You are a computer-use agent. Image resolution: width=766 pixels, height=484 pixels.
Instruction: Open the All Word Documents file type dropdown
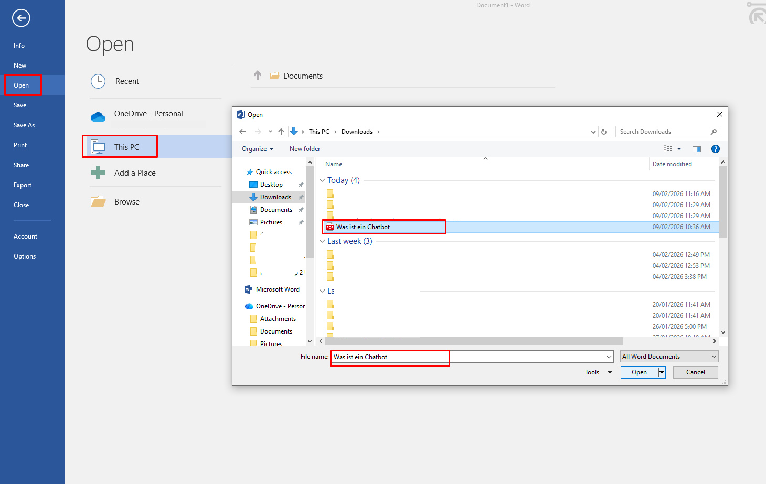point(669,356)
